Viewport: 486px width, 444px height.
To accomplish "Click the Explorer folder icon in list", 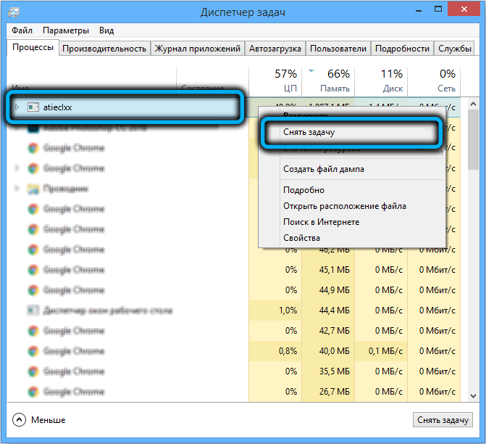I will click(x=33, y=189).
